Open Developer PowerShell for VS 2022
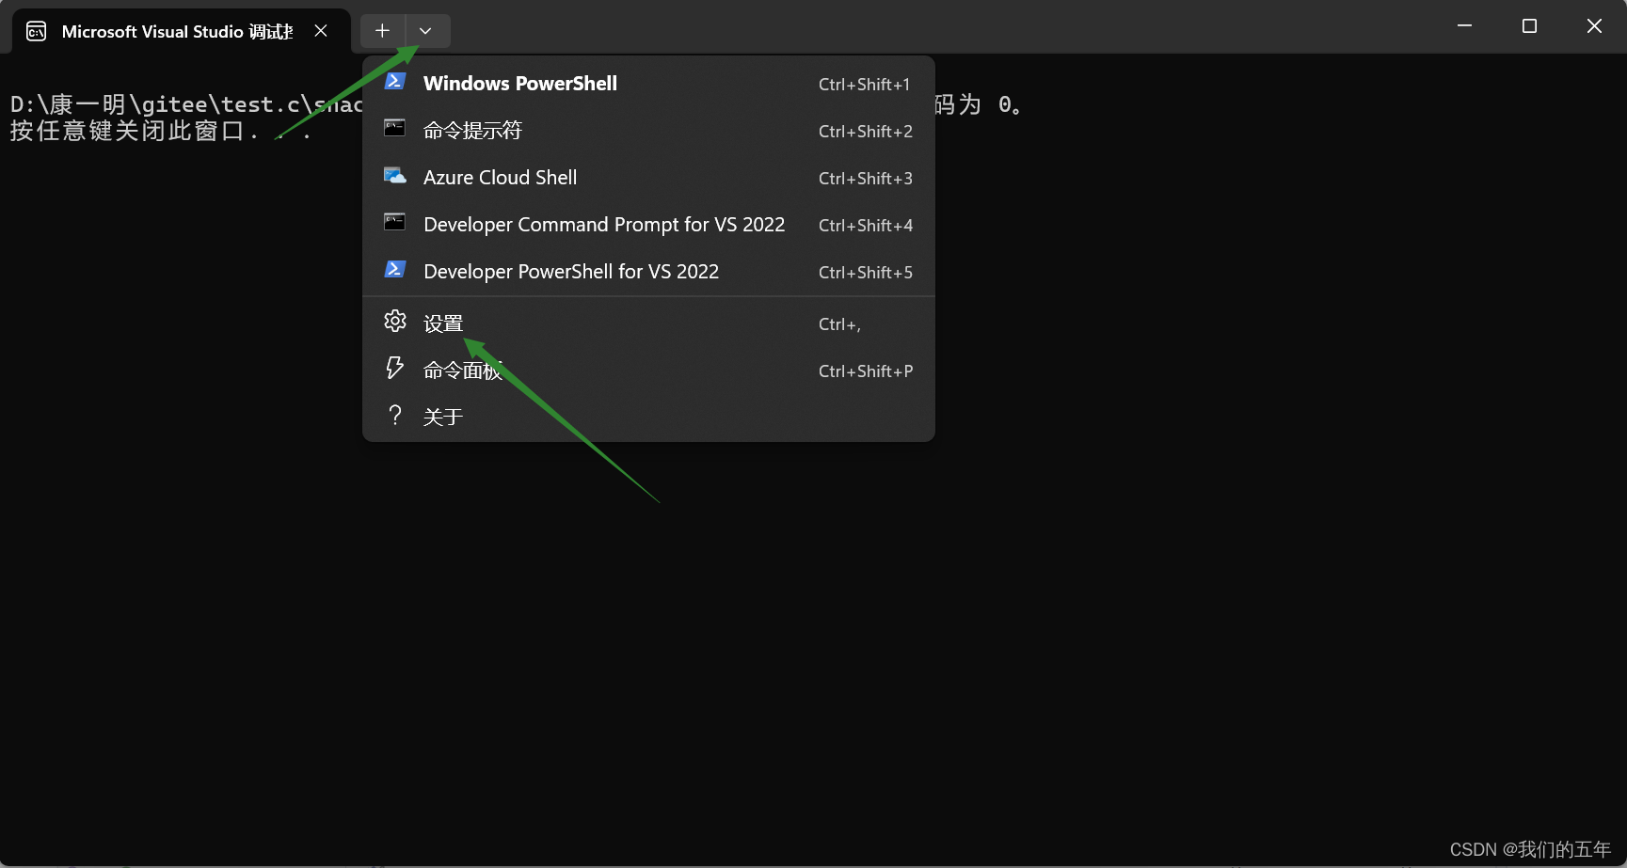 [648, 272]
